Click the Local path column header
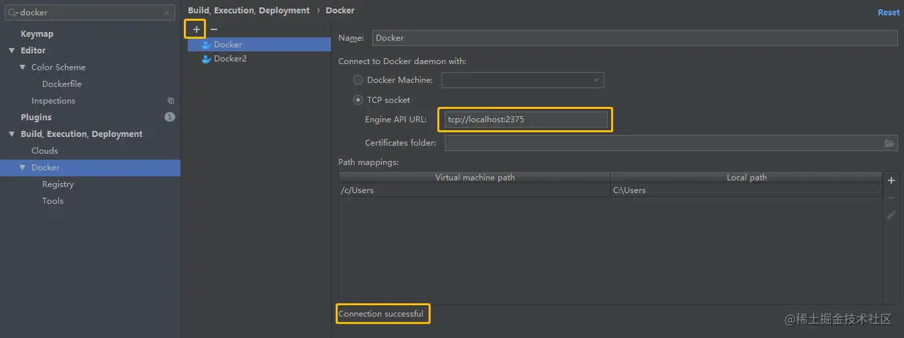904x338 pixels. click(x=747, y=178)
